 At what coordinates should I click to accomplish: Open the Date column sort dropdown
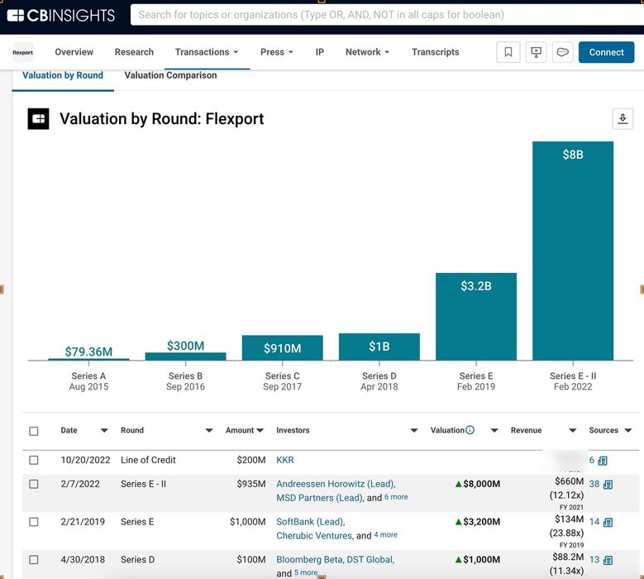point(104,431)
